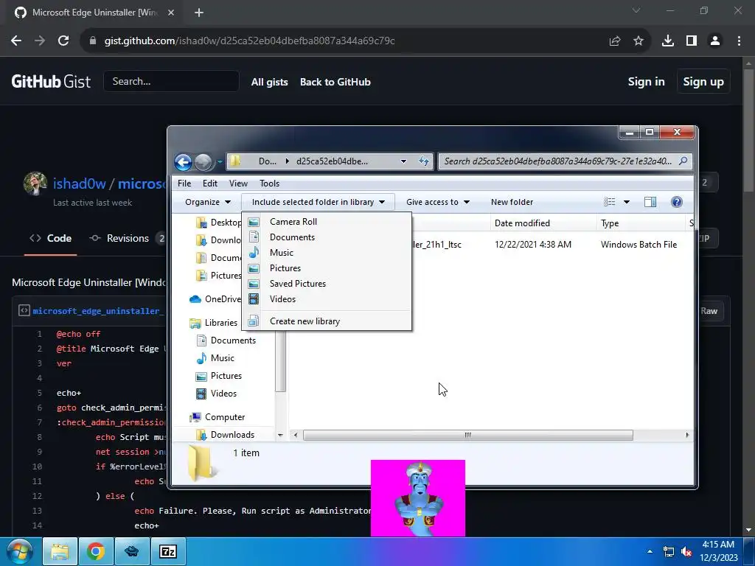This screenshot has width=755, height=566.
Task: Open a new browser tab
Action: click(199, 13)
